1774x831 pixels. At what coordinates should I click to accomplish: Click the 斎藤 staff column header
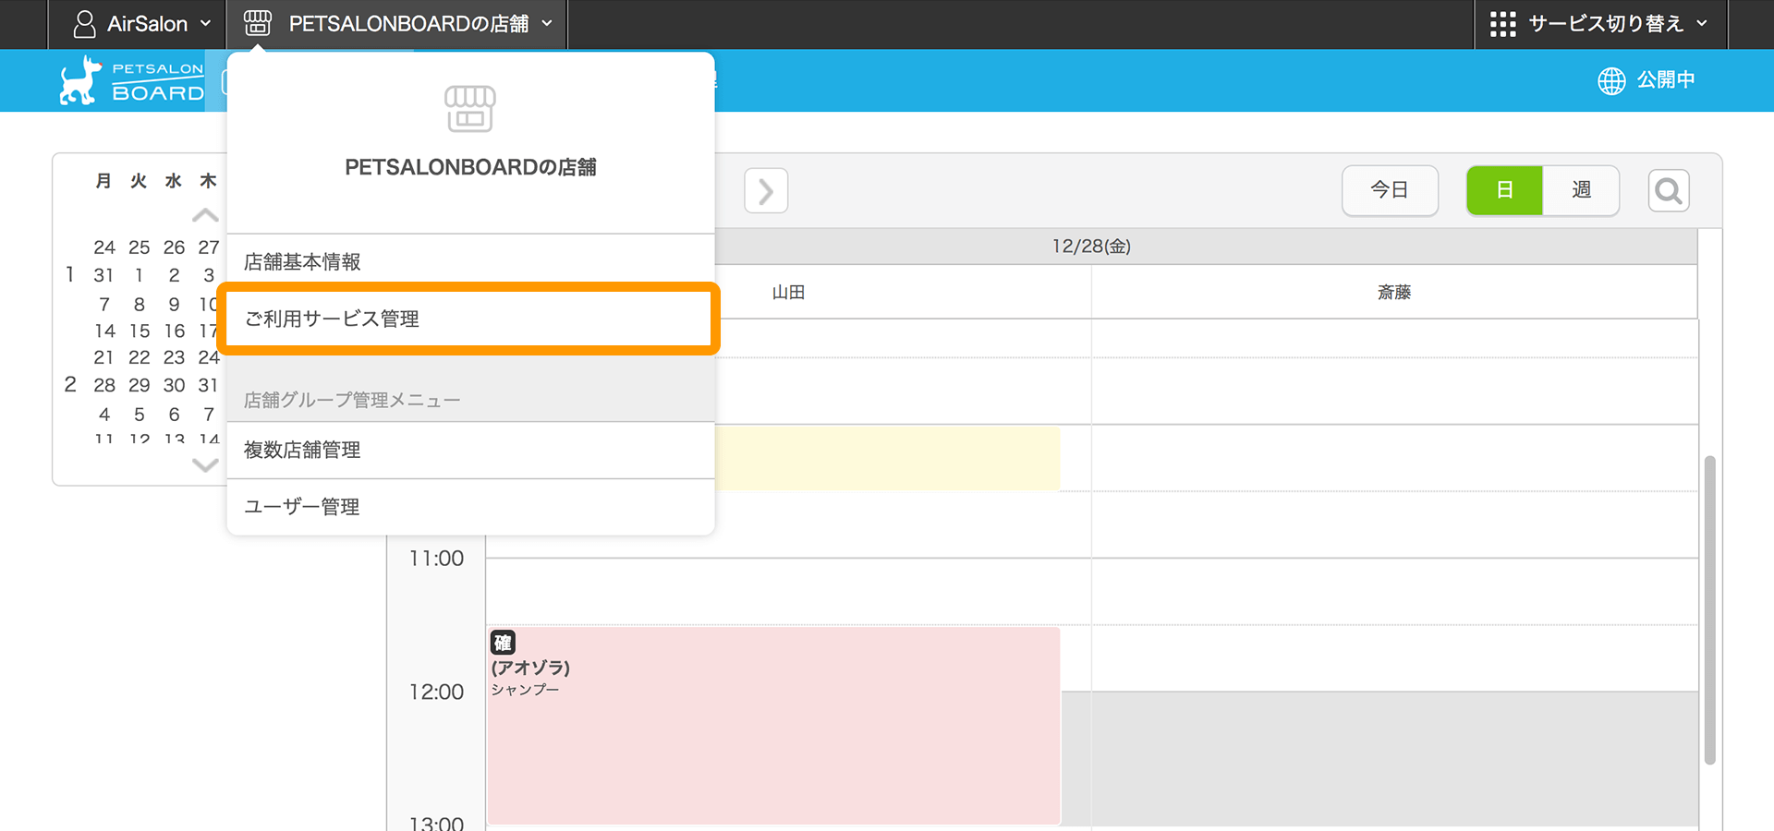1394,293
